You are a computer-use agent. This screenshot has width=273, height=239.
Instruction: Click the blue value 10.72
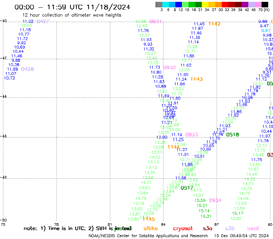tap(10, 78)
